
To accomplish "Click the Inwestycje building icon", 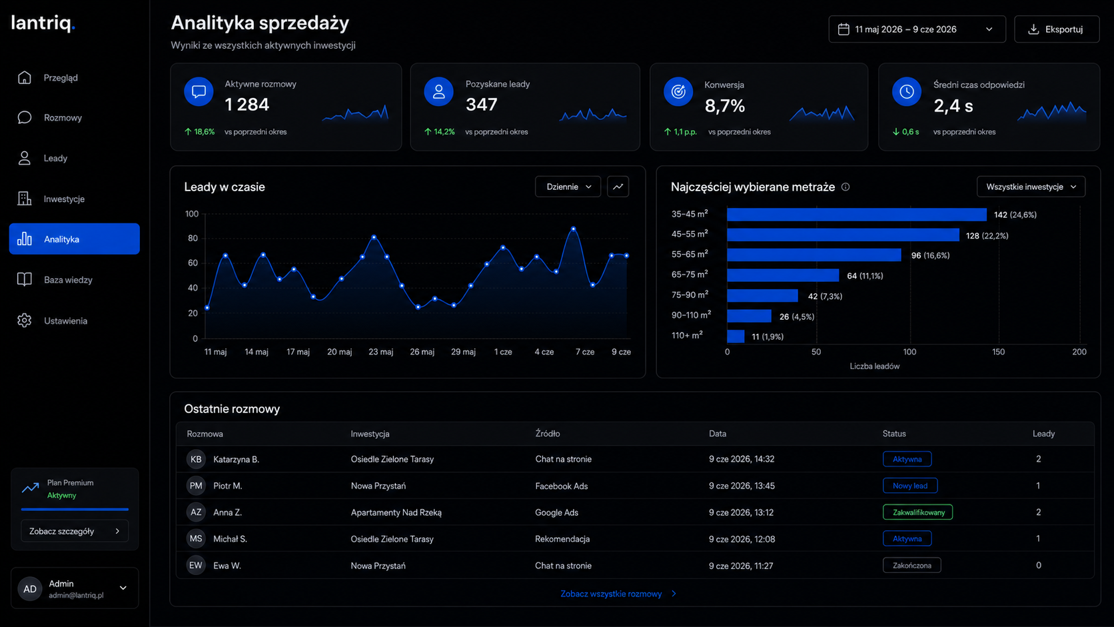I will [x=25, y=199].
